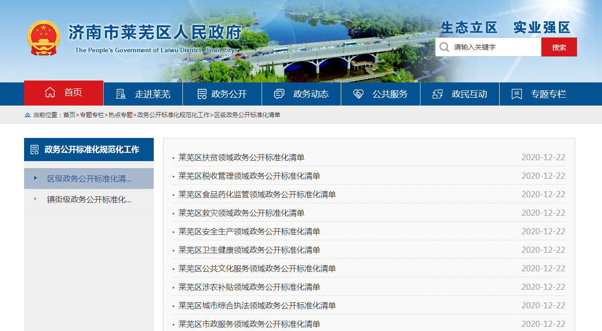Open the 公共服务 navigation menu
602x331 pixels.
pos(381,94)
